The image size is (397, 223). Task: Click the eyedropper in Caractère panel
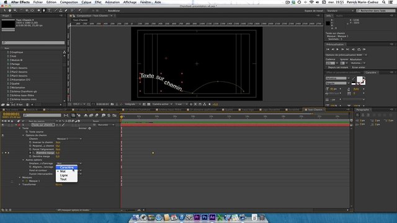(354, 79)
